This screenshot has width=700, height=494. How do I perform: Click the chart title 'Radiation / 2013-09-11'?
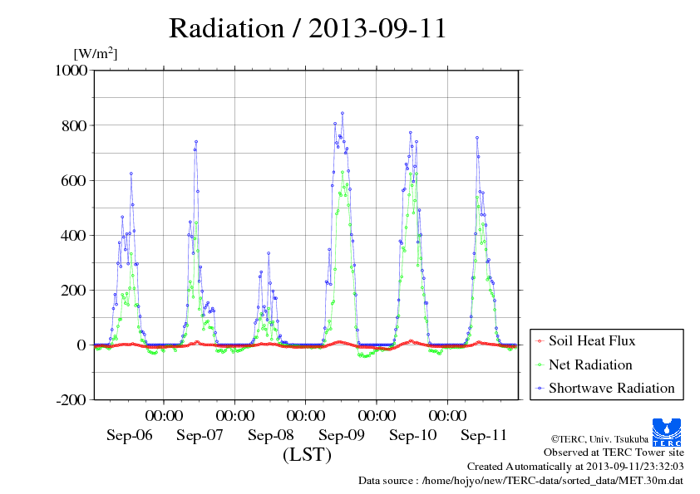click(308, 28)
